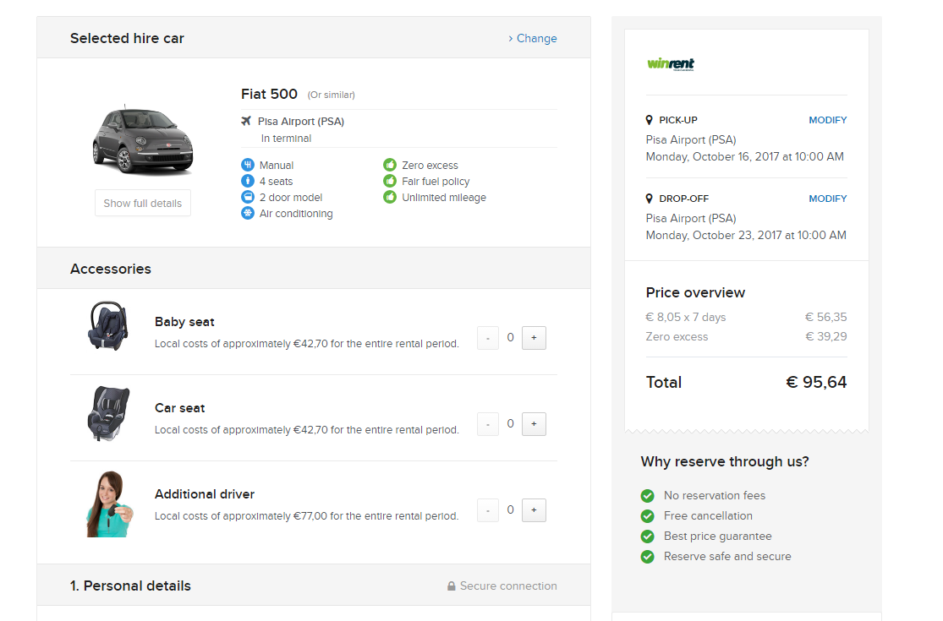The height and width of the screenshot is (621, 943).
Task: Click the winrent supplier logo
Action: pos(671,63)
